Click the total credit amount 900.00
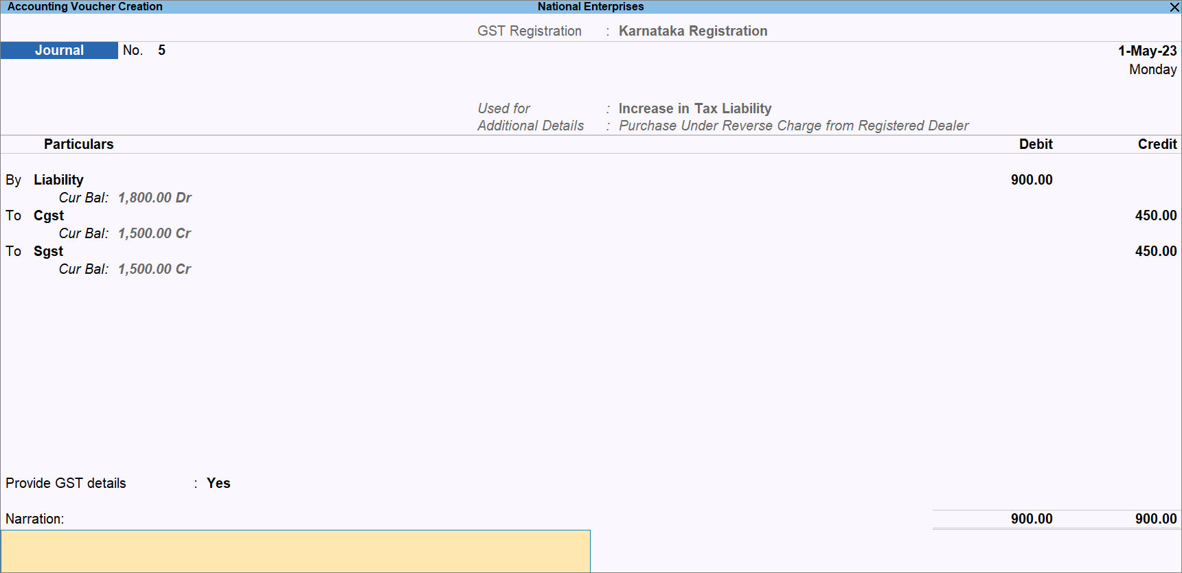 [x=1155, y=519]
